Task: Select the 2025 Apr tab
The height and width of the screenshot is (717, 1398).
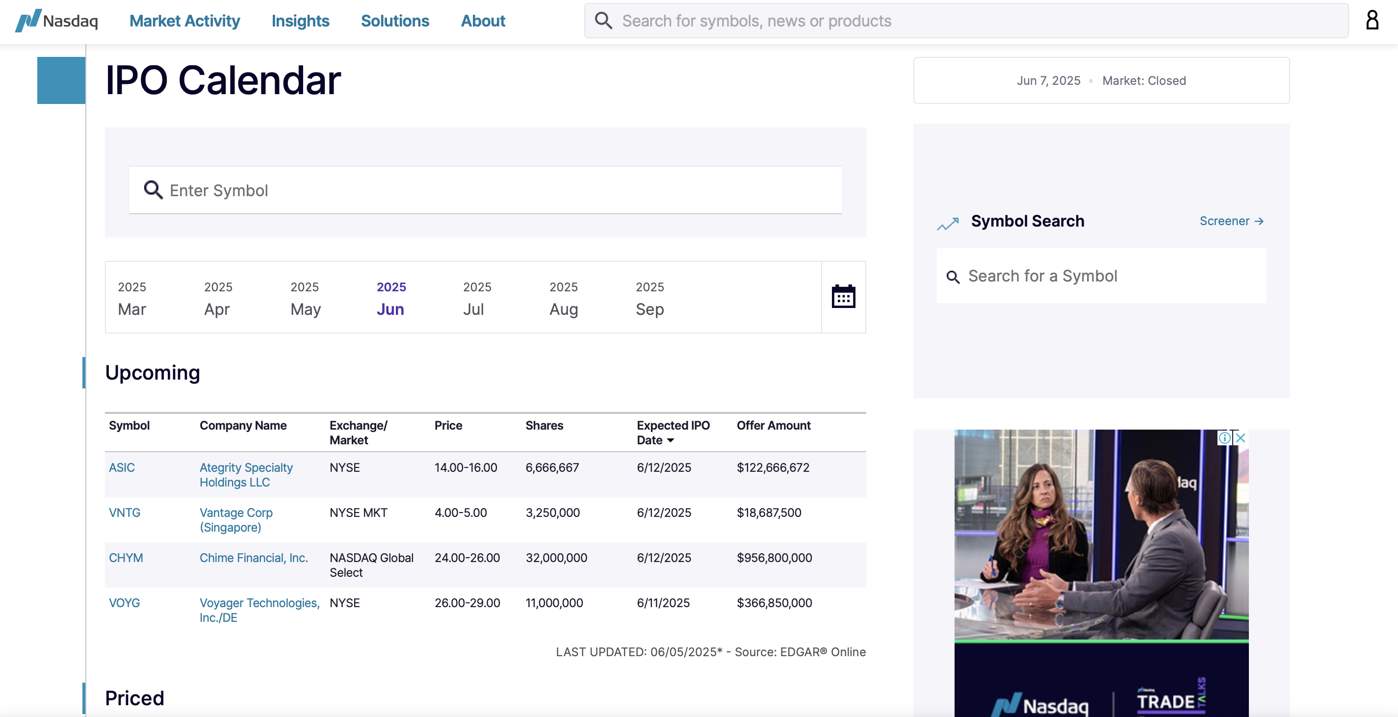Action: pyautogui.click(x=218, y=298)
